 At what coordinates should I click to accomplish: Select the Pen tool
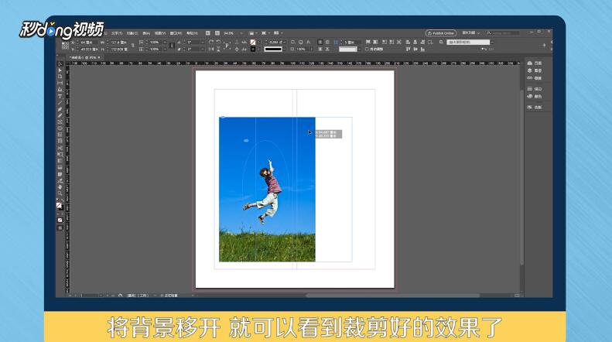(x=60, y=109)
